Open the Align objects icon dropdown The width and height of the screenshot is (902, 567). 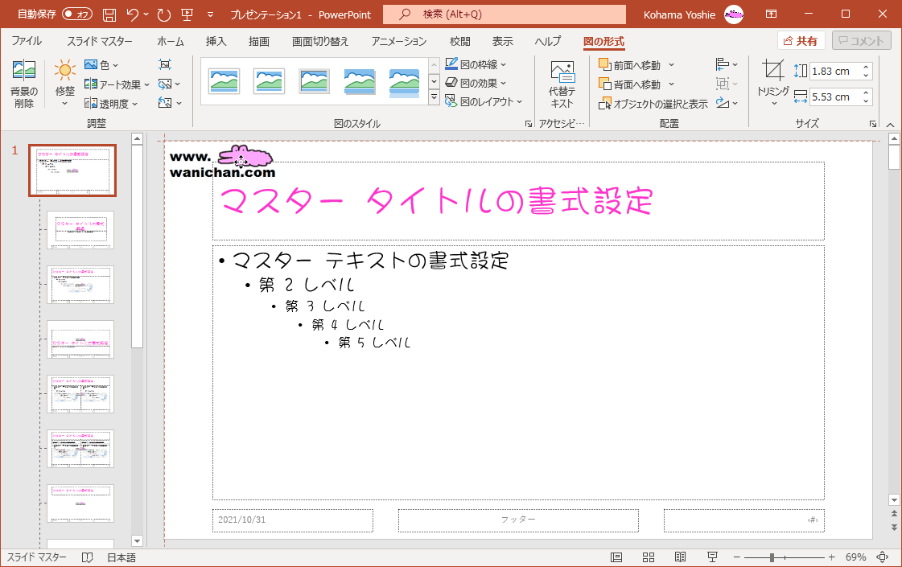click(x=727, y=64)
